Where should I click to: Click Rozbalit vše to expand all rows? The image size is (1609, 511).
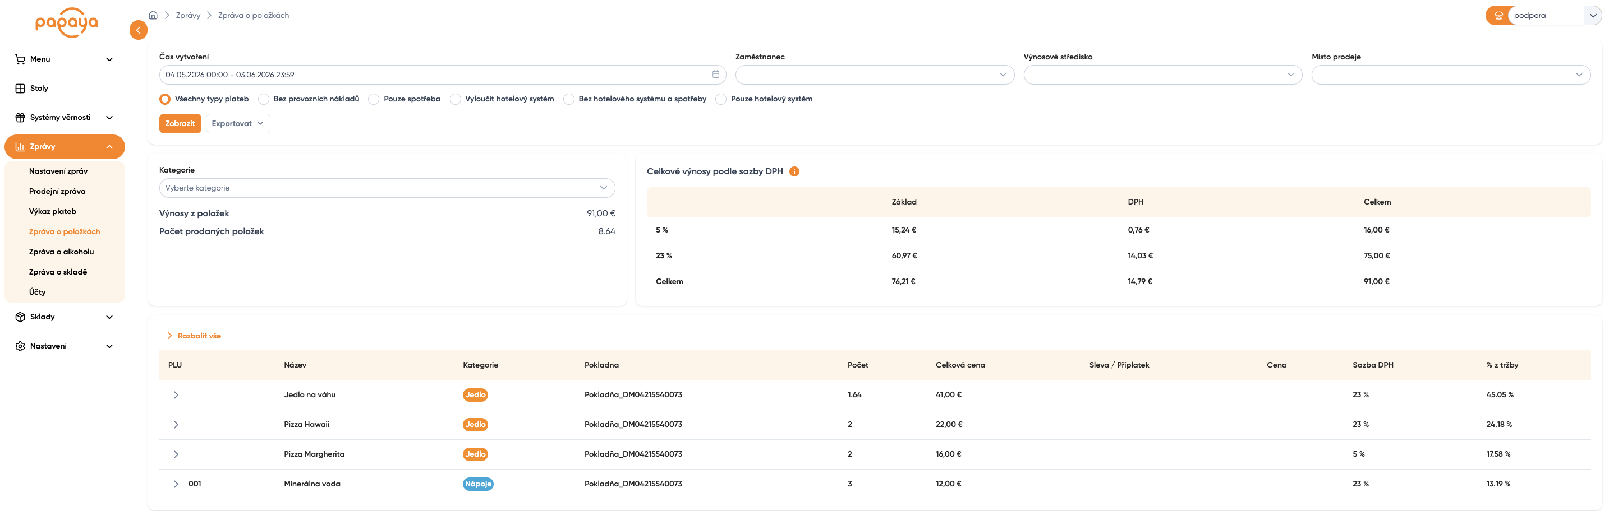click(194, 336)
